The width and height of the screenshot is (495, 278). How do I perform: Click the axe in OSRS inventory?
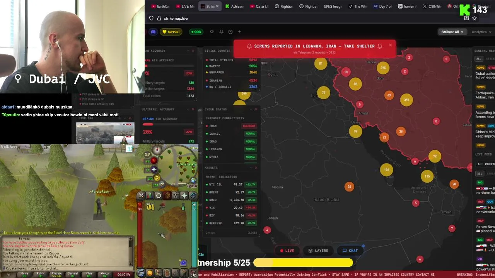click(162, 207)
